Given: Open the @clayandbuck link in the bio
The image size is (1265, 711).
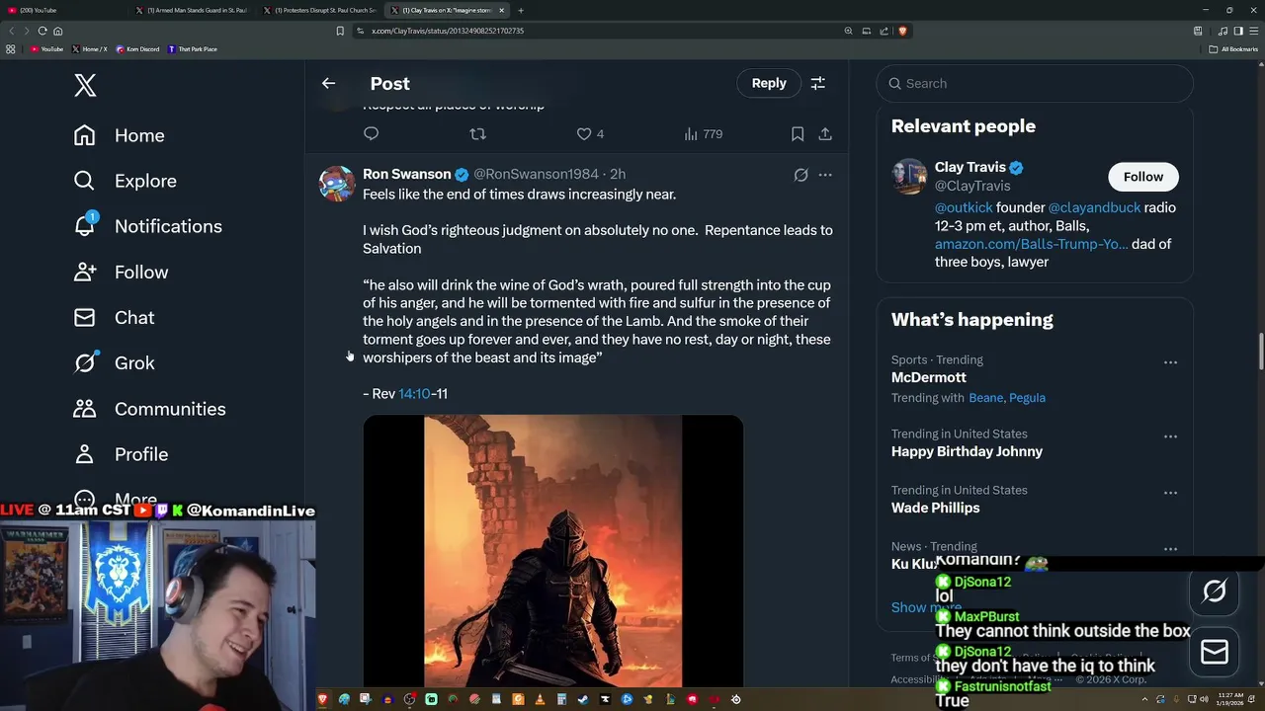Looking at the screenshot, I should click(1094, 207).
